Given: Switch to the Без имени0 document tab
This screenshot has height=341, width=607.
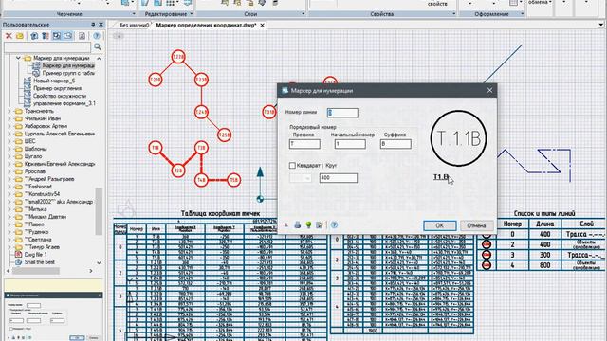Looking at the screenshot, I should pos(134,26).
